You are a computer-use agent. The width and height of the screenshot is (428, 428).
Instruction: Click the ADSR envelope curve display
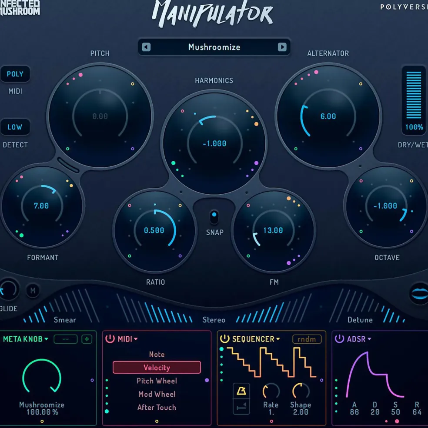tap(375, 375)
